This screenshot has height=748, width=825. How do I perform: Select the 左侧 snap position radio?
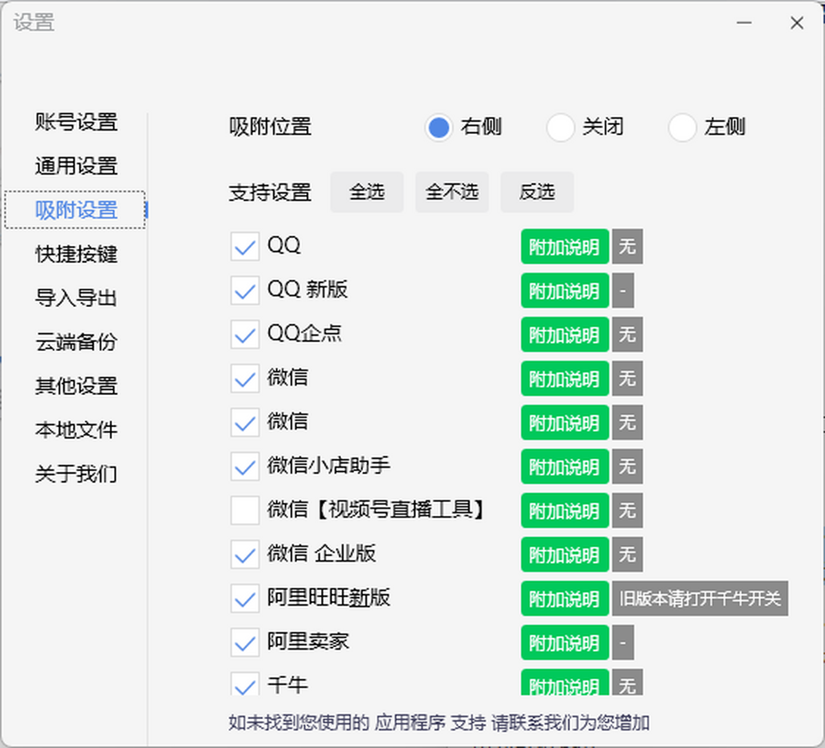(682, 127)
